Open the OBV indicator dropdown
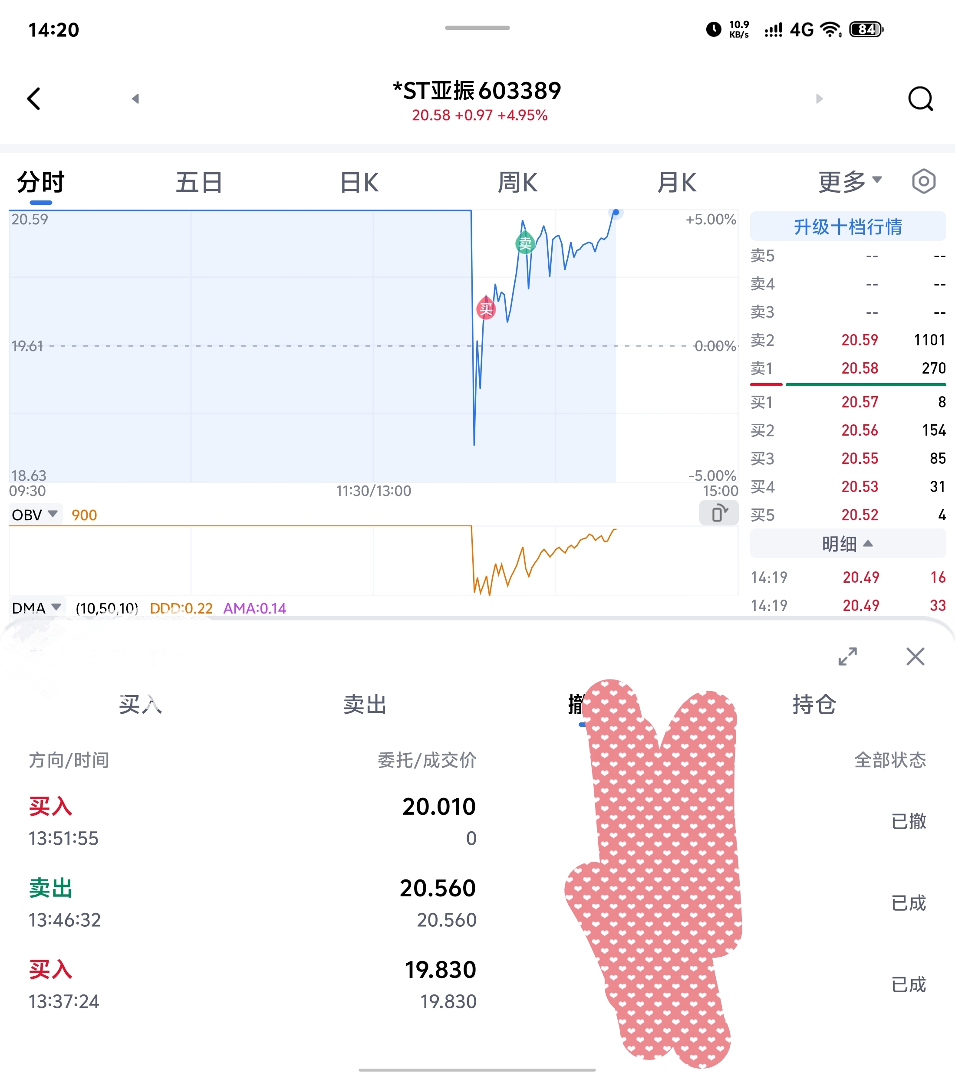The image size is (955, 1076). tap(35, 514)
